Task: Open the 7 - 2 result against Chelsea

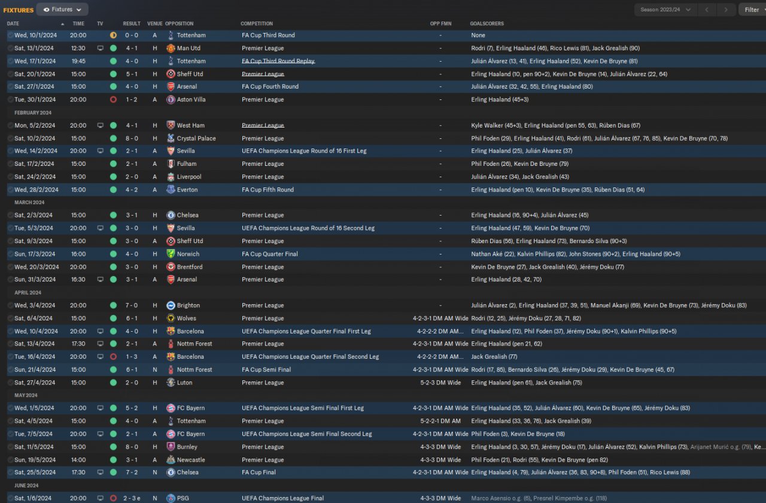Action: (x=132, y=472)
